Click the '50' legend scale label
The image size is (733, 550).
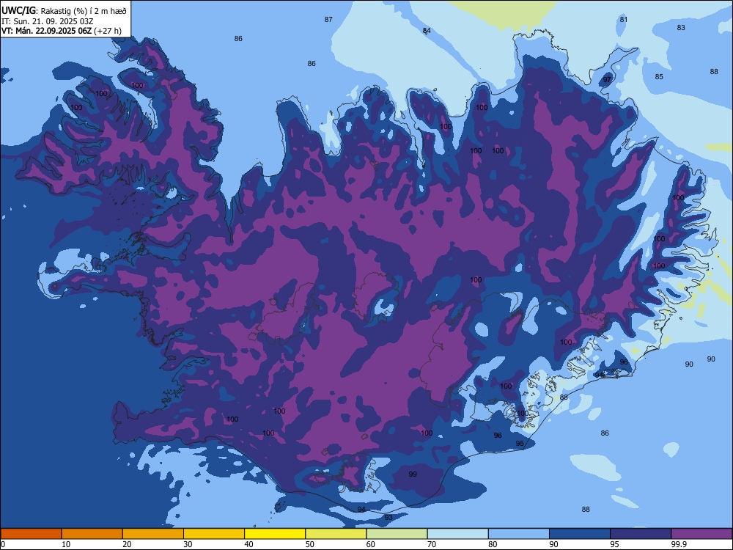[x=309, y=544]
